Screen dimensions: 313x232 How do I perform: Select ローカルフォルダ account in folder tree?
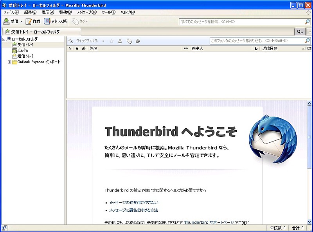click(25, 39)
